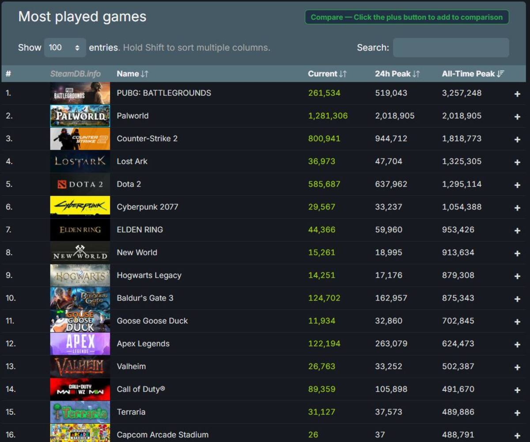
Task: Click plus icon for Call of Duty
Action: [517, 390]
